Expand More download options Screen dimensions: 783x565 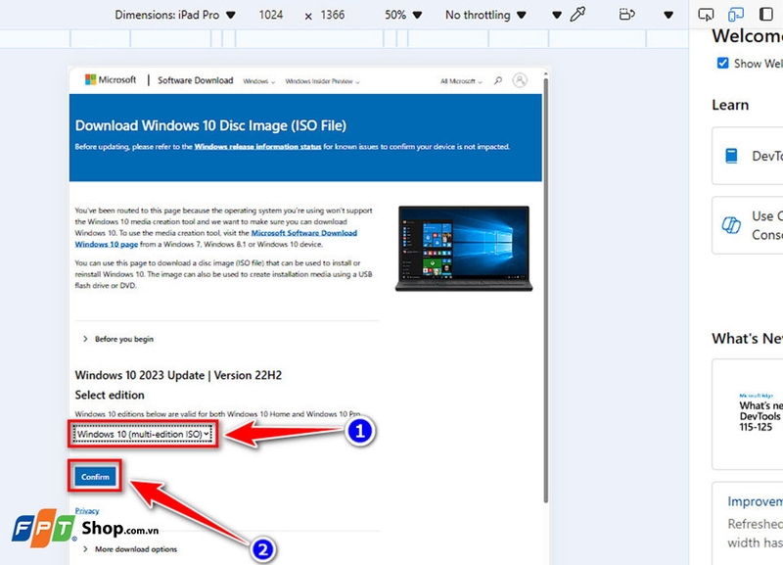(130, 549)
